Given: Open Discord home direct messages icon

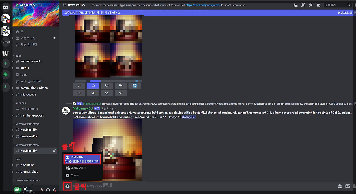Looking at the screenshot, I should pyautogui.click(x=6, y=7).
